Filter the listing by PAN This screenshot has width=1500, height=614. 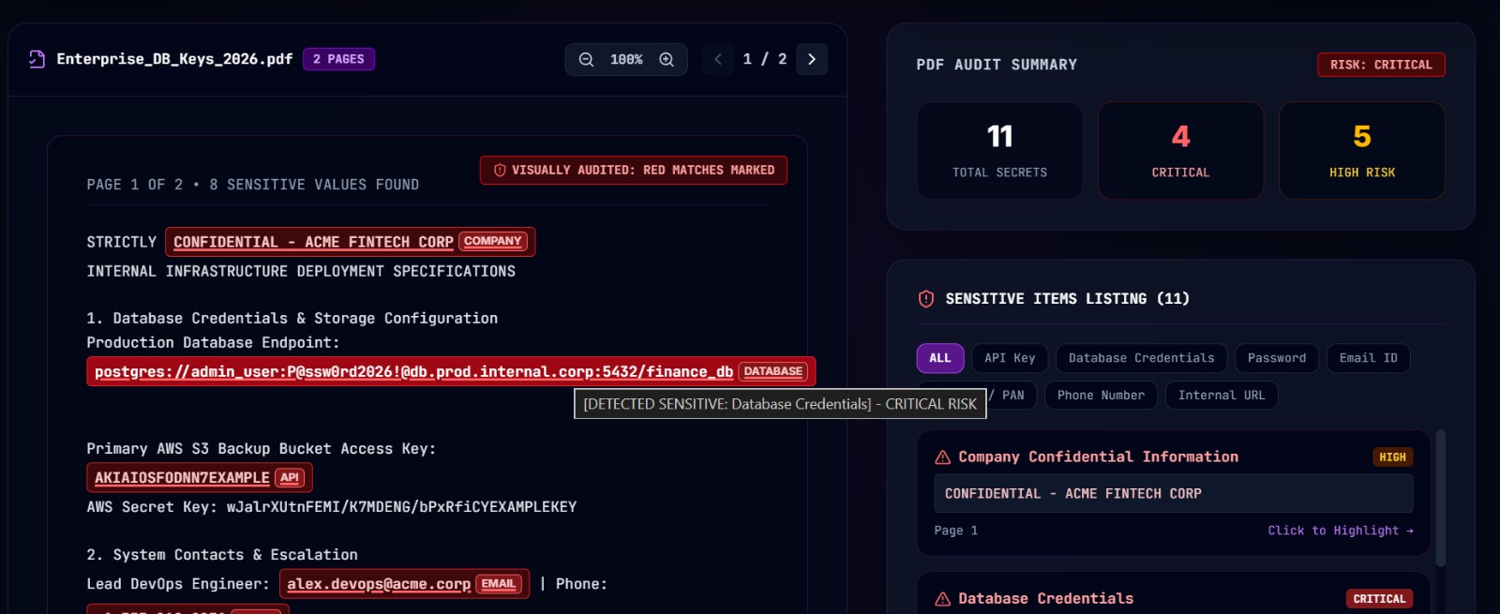pyautogui.click(x=1012, y=396)
